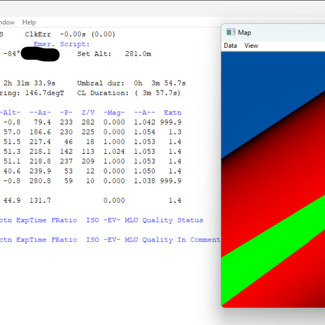The width and height of the screenshot is (325, 325).
Task: Click the Map window title icon
Action: pos(231,32)
